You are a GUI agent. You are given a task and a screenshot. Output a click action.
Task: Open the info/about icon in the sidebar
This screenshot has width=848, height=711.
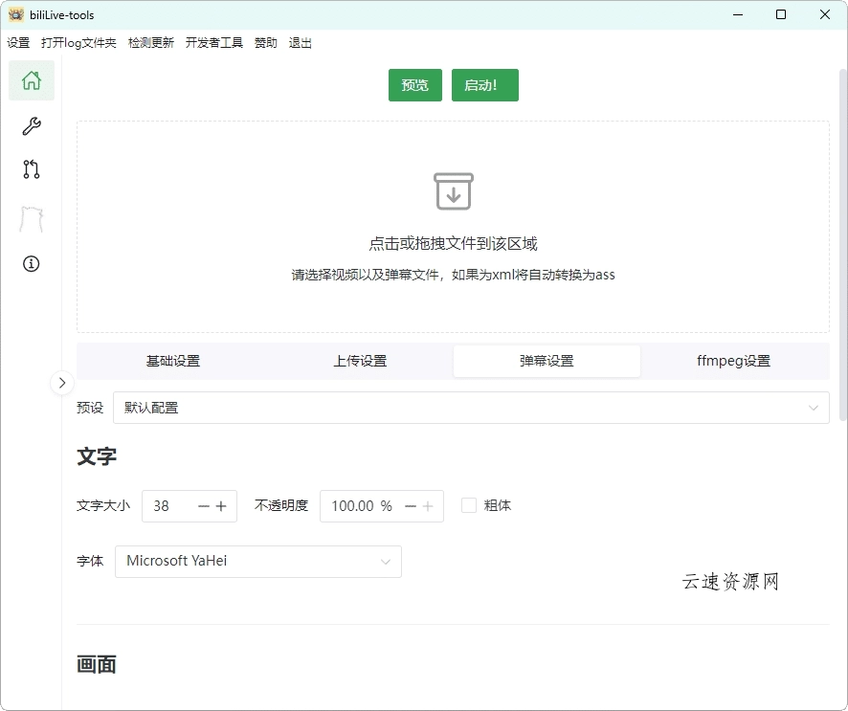(x=31, y=263)
